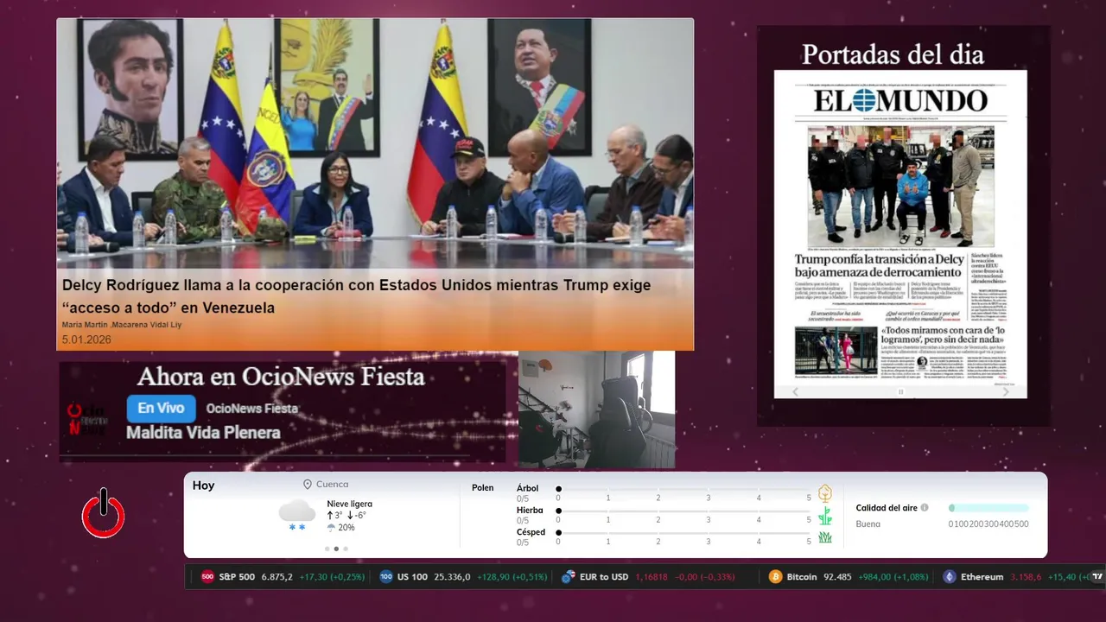
Task: Click the US 100 blue ticker icon
Action: point(386,577)
